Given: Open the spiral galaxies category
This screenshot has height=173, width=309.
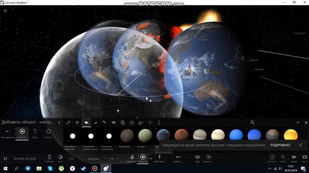Looking at the screenshot, I should pos(123,123).
